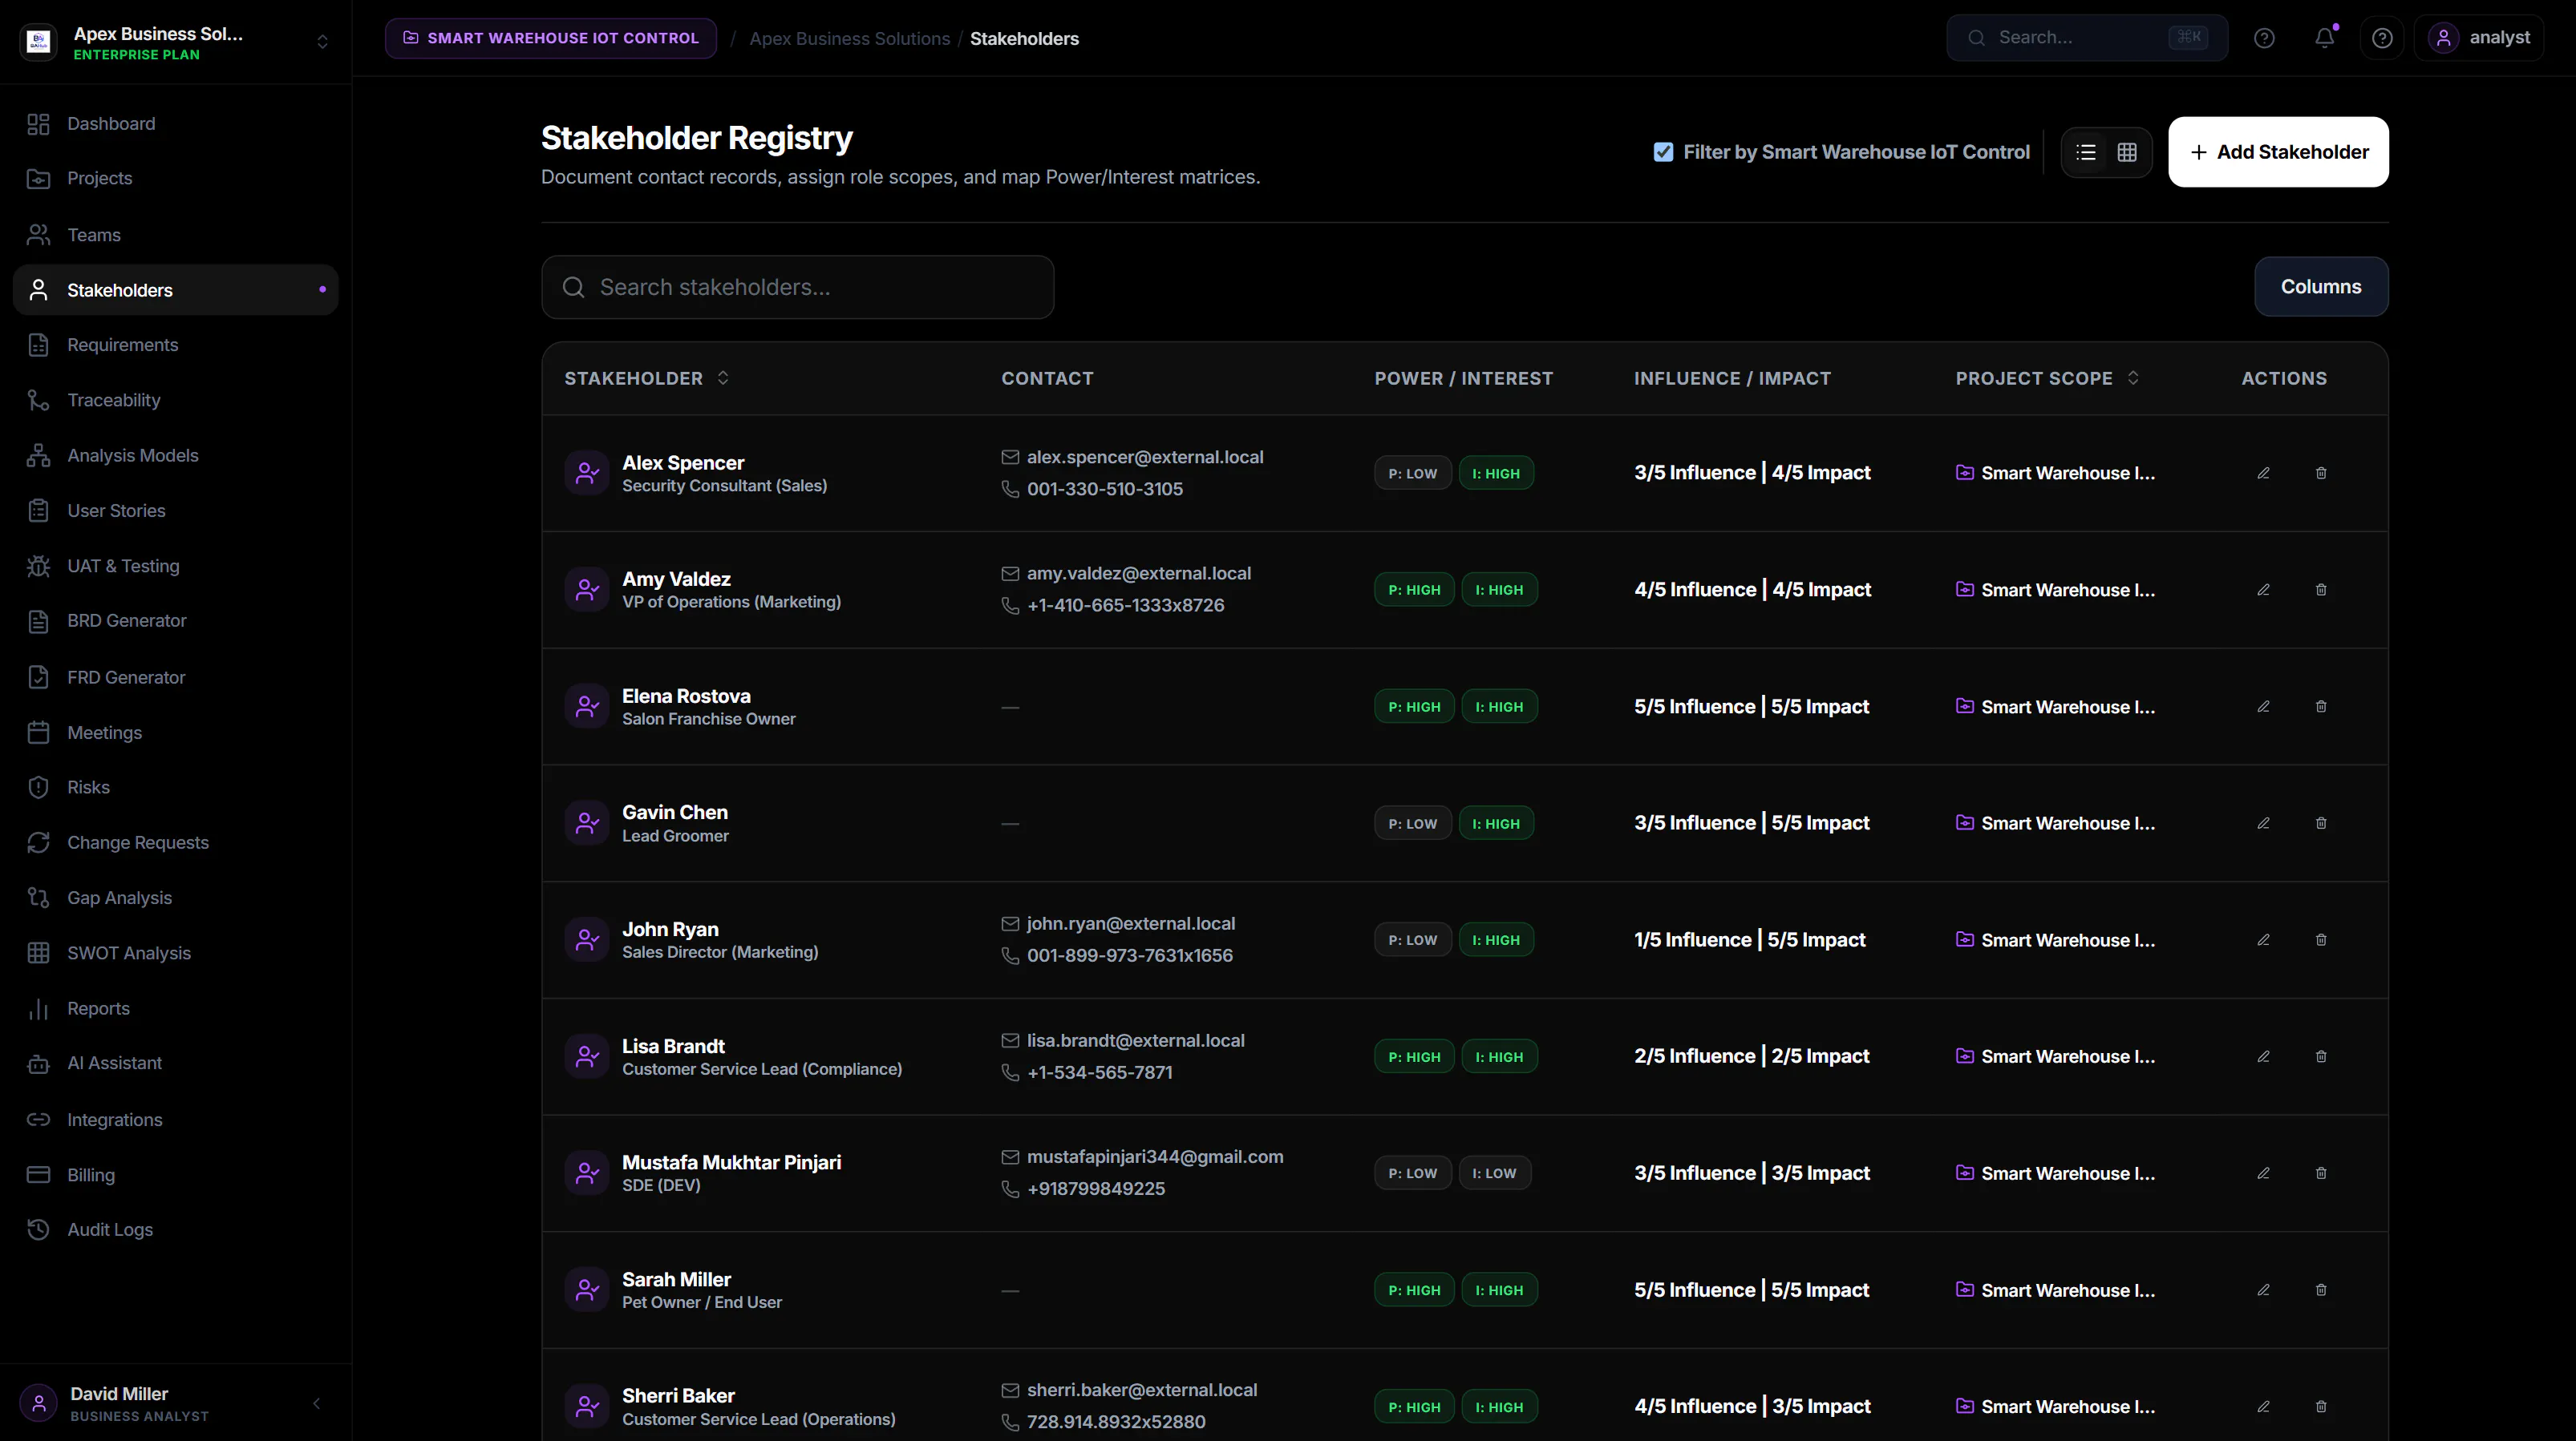Delete Amy Valdez using trash icon
The height and width of the screenshot is (1441, 2576).
pos(2321,590)
